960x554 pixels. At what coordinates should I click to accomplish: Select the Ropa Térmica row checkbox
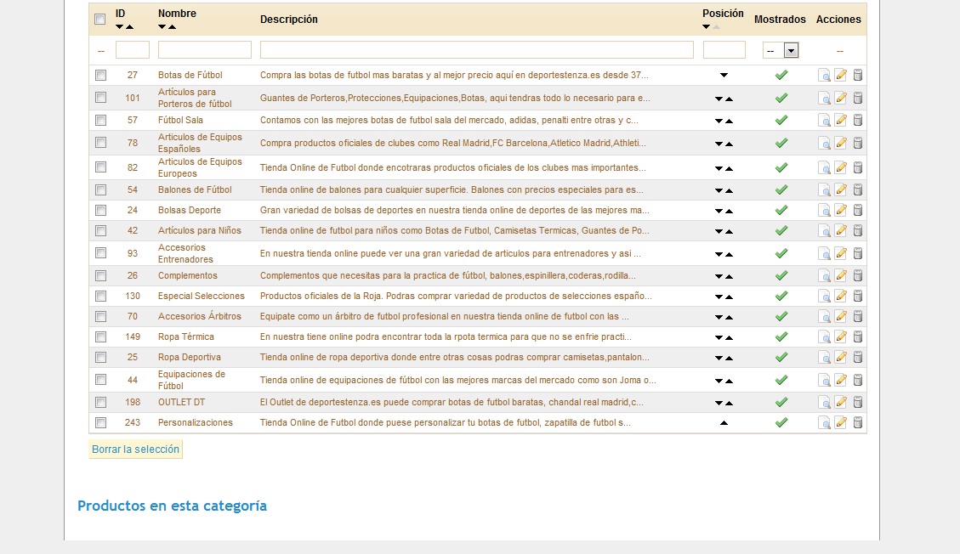pos(101,337)
